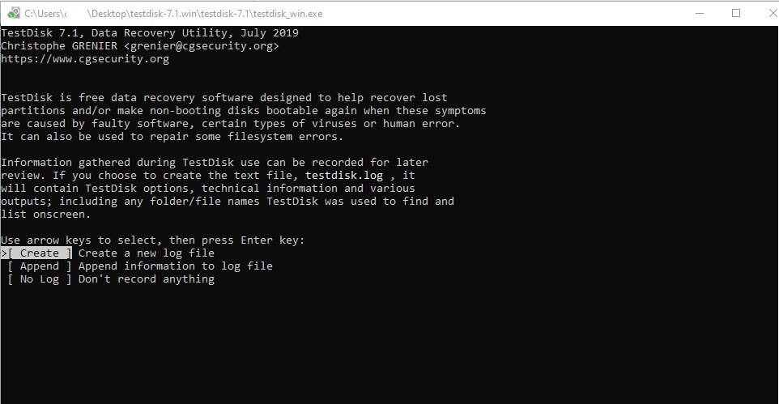Minimize the TestDisk console window
Screen dimensions: 779x404
point(700,14)
